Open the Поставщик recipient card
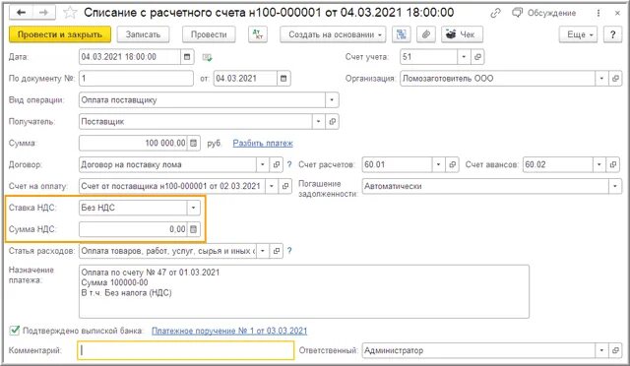 (332, 121)
